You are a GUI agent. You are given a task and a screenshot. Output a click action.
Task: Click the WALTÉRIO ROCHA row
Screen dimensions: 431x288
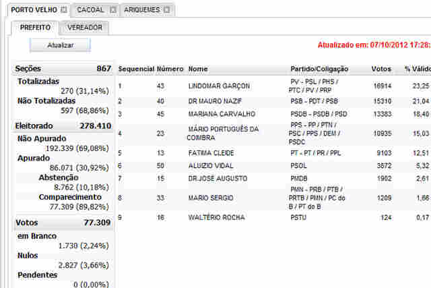(216, 218)
